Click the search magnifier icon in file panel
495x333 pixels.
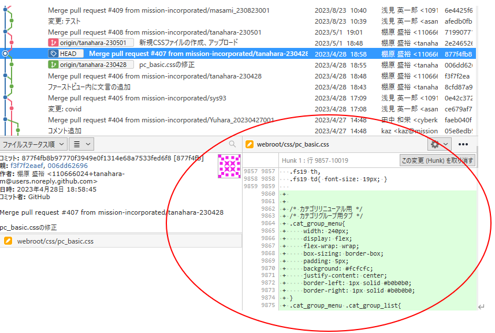pyautogui.click(x=232, y=144)
